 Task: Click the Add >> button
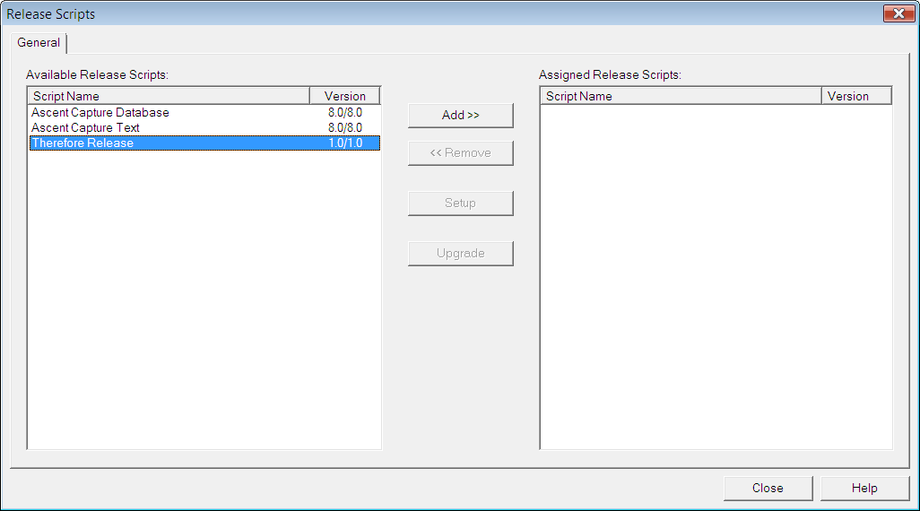point(460,116)
